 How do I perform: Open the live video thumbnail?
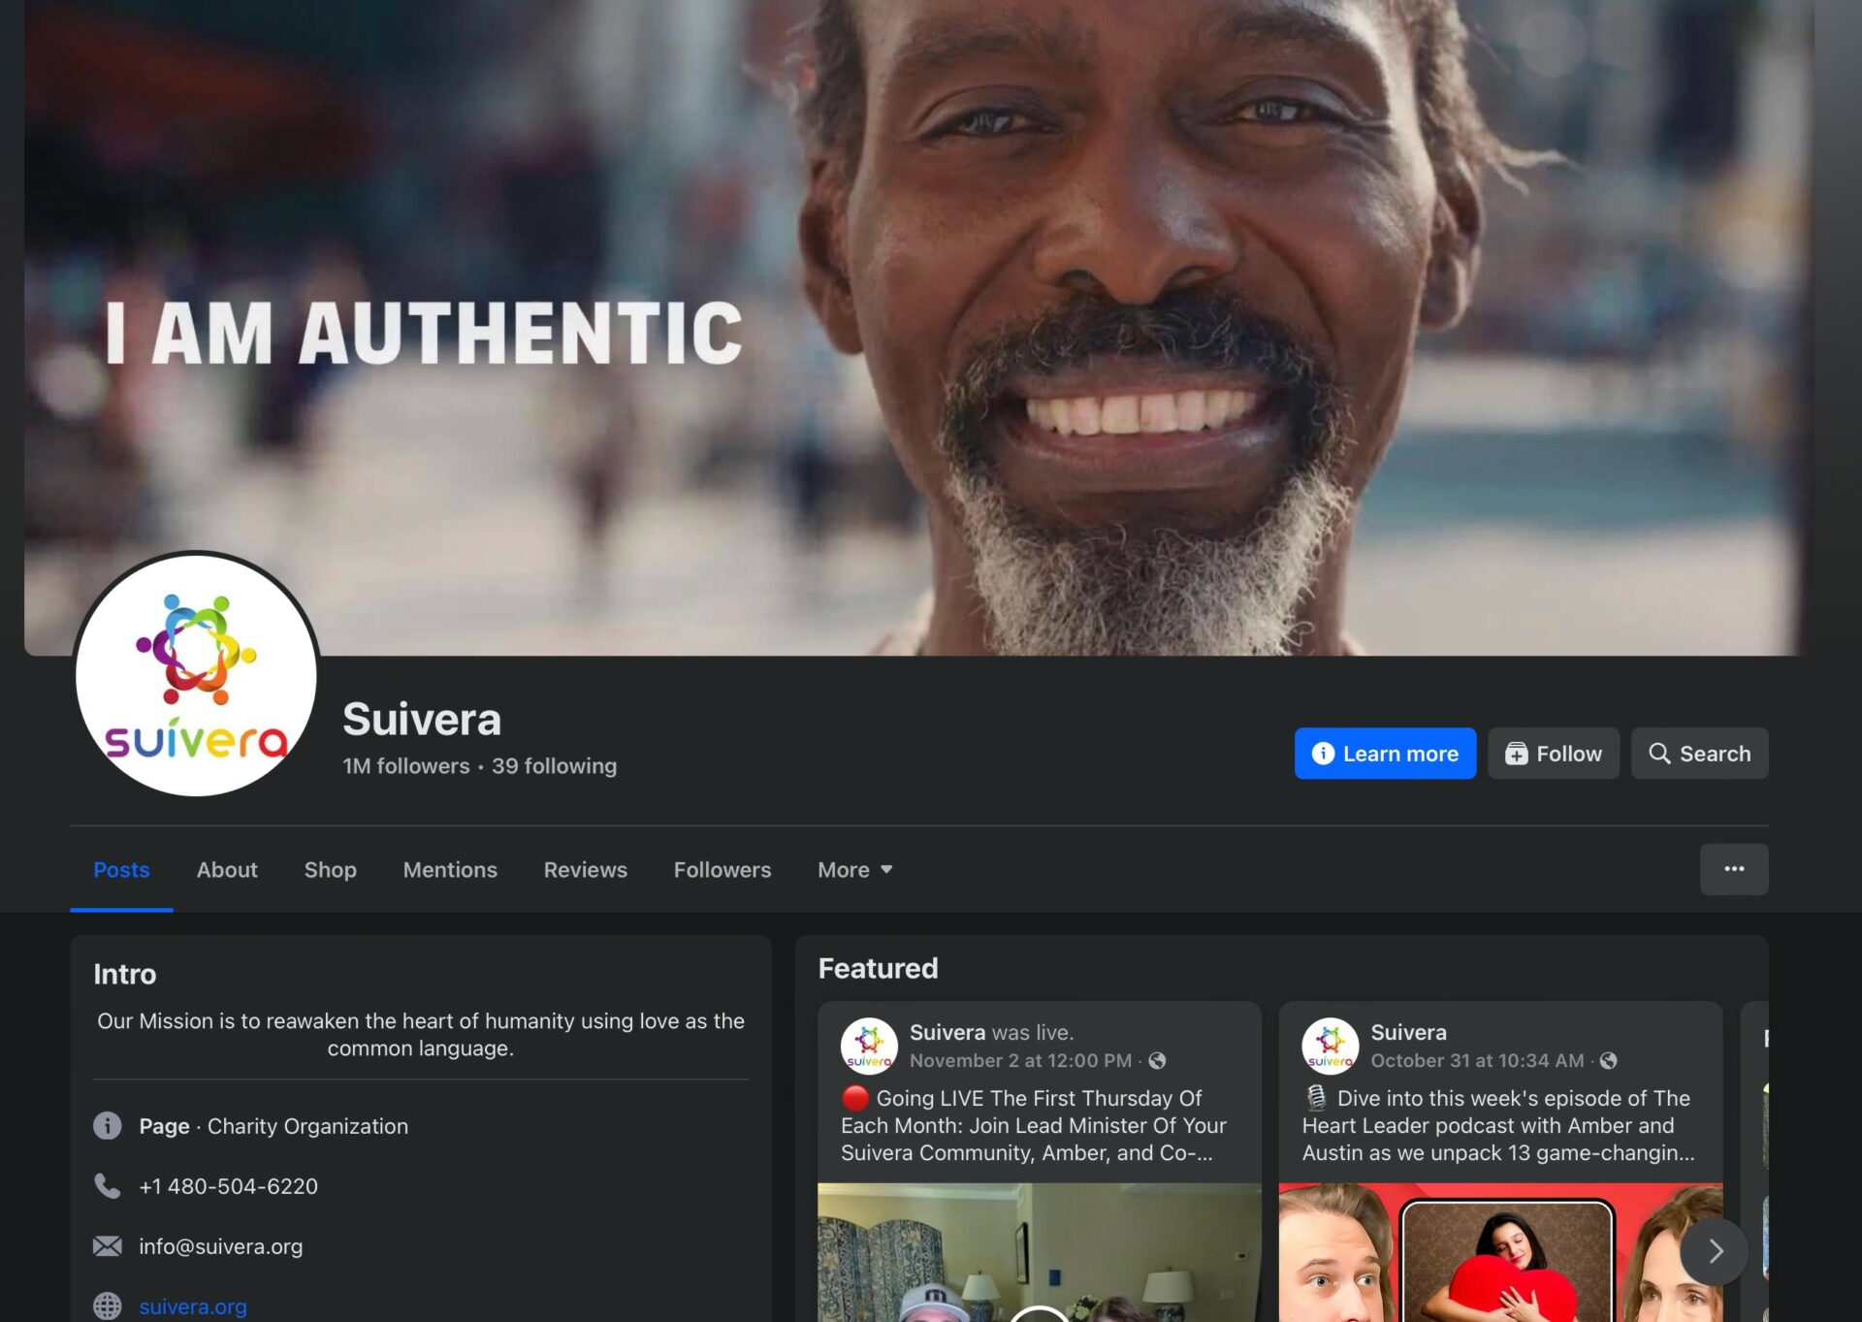pos(1039,1252)
